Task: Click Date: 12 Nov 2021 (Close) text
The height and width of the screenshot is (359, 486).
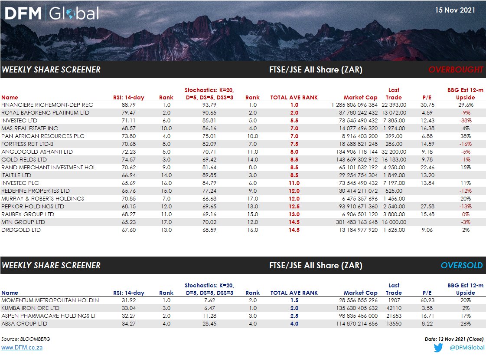Action: coord(454,339)
